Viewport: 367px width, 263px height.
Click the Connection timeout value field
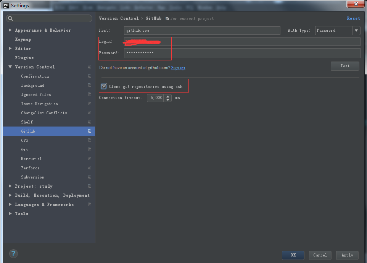(156, 98)
